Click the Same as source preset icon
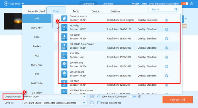 click(64, 18)
